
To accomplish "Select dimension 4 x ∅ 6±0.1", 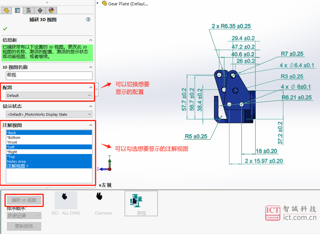I will point(296,87).
